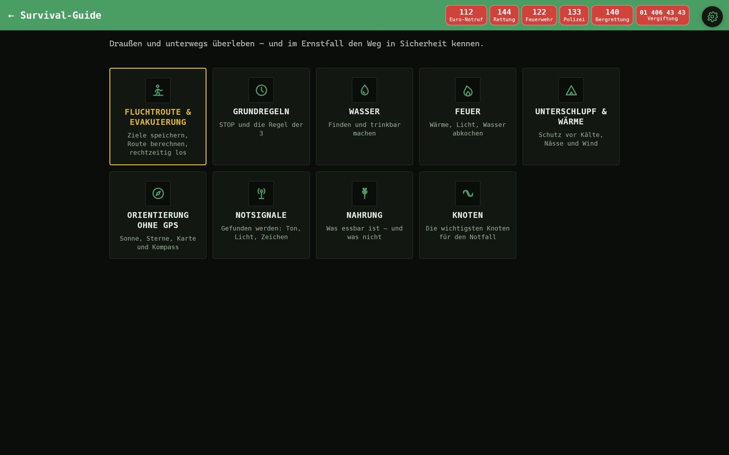This screenshot has width=729, height=455.
Task: Select the water droplet icon
Action: click(x=364, y=90)
